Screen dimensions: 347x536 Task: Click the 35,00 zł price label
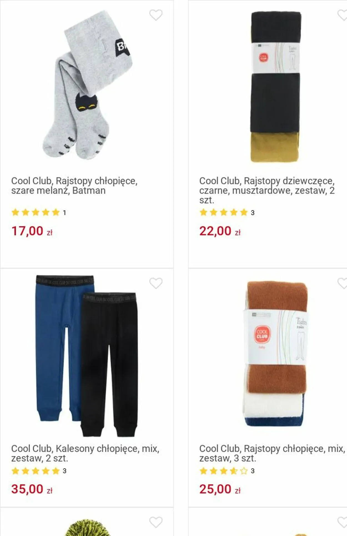point(32,489)
